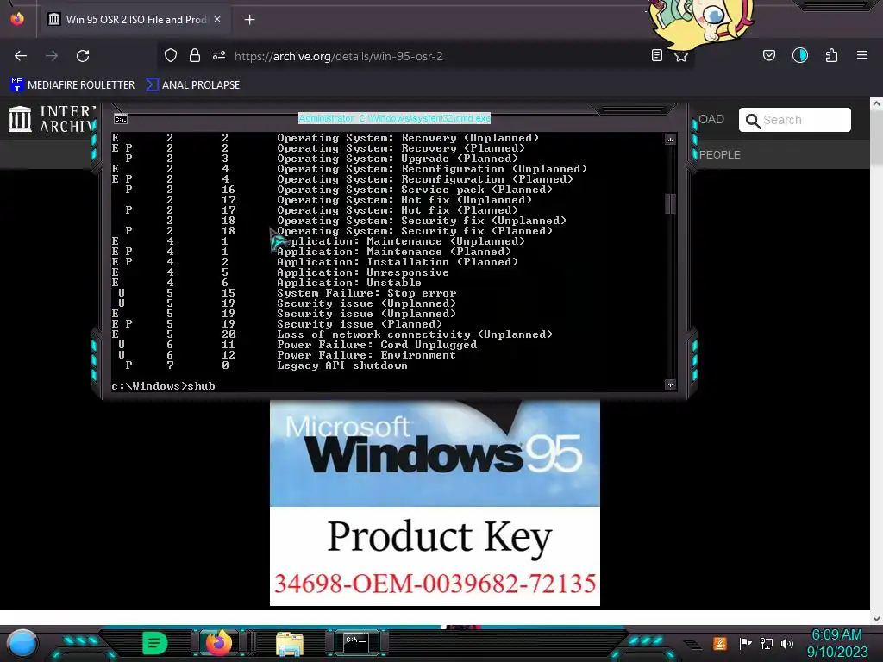Go back with the browser back arrow
This screenshot has height=662, width=883.
click(21, 56)
